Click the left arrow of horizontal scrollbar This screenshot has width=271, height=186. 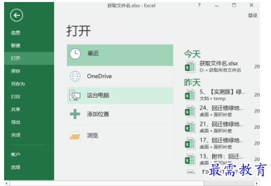point(7,183)
